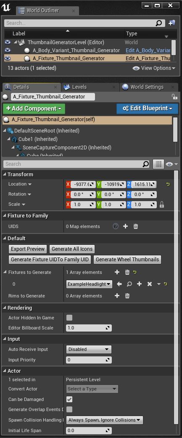Screen dimensions: 182x438
Task: Click the Generate All Icons button
Action: 72,249
